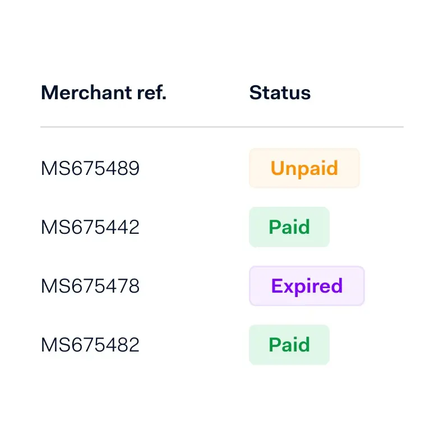This screenshot has width=444, height=444.
Task: Select merchant reference MS675442
Action: point(90,227)
